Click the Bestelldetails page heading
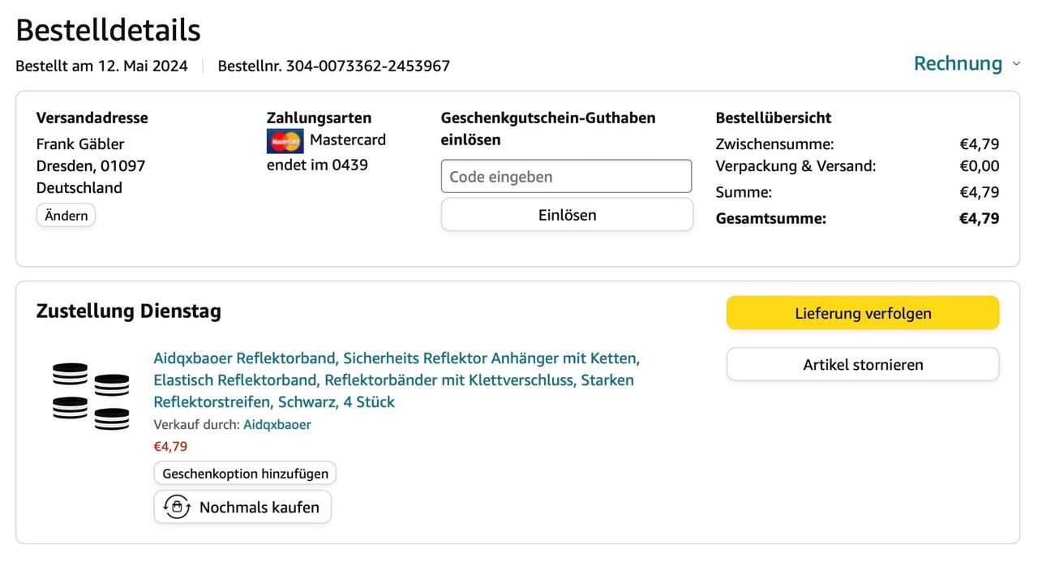 click(108, 30)
